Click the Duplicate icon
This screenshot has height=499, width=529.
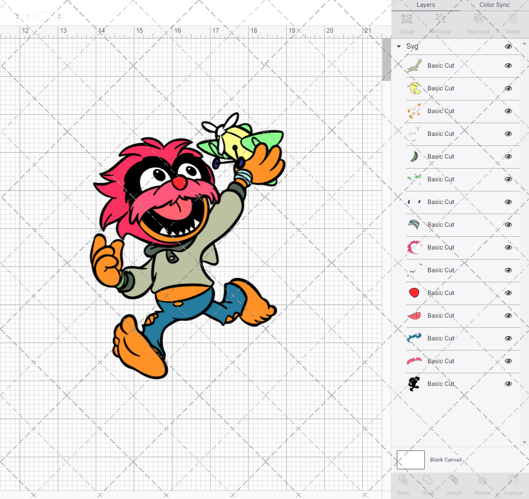[478, 22]
